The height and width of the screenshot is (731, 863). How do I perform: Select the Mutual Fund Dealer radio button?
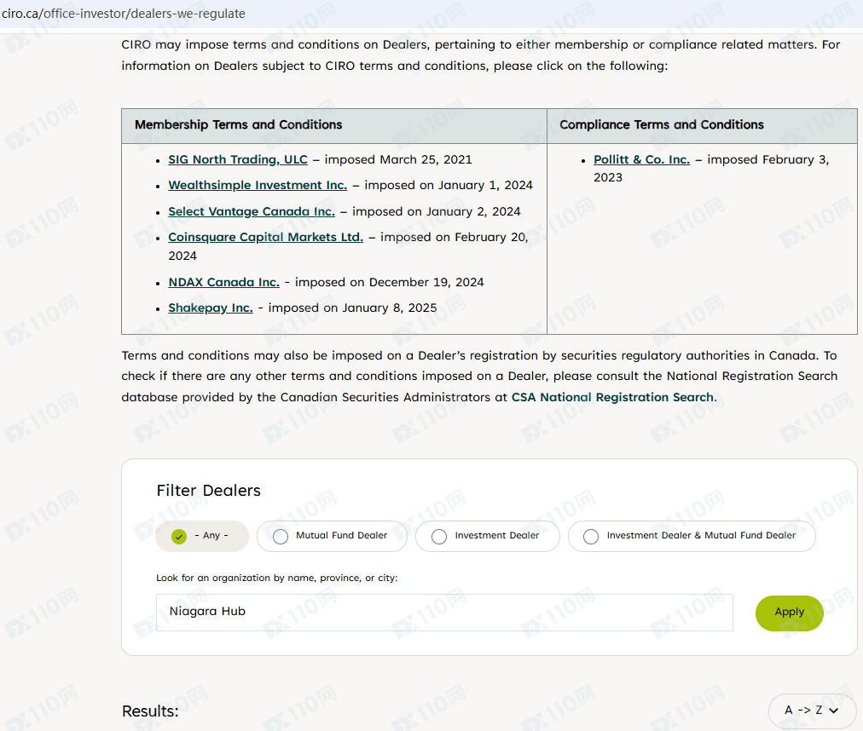pyautogui.click(x=281, y=536)
